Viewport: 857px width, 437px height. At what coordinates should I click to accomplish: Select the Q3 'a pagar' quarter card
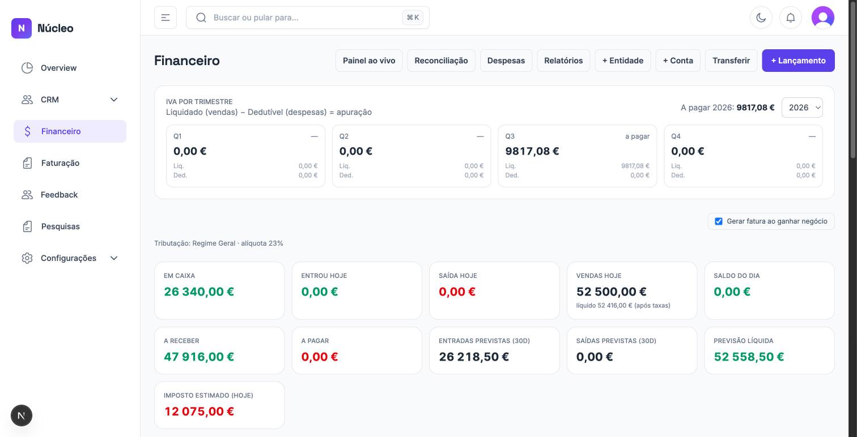click(578, 156)
